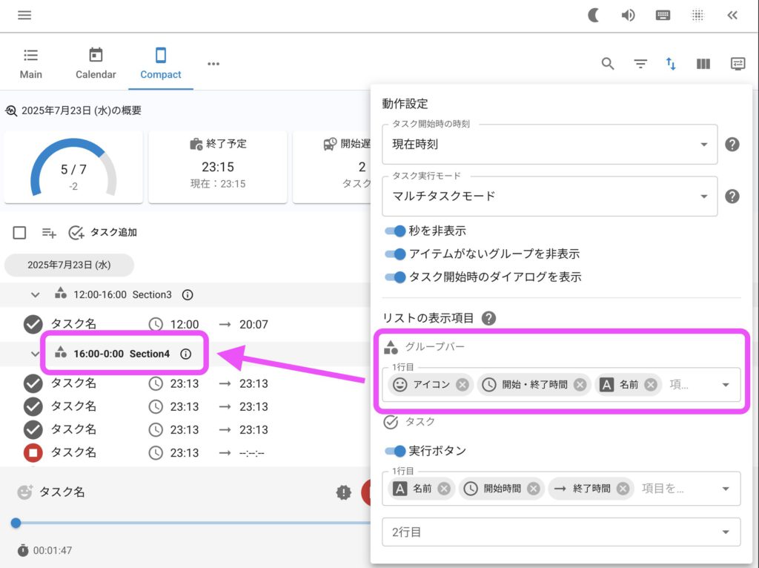Open the 終了予定 summary card

pos(218,167)
